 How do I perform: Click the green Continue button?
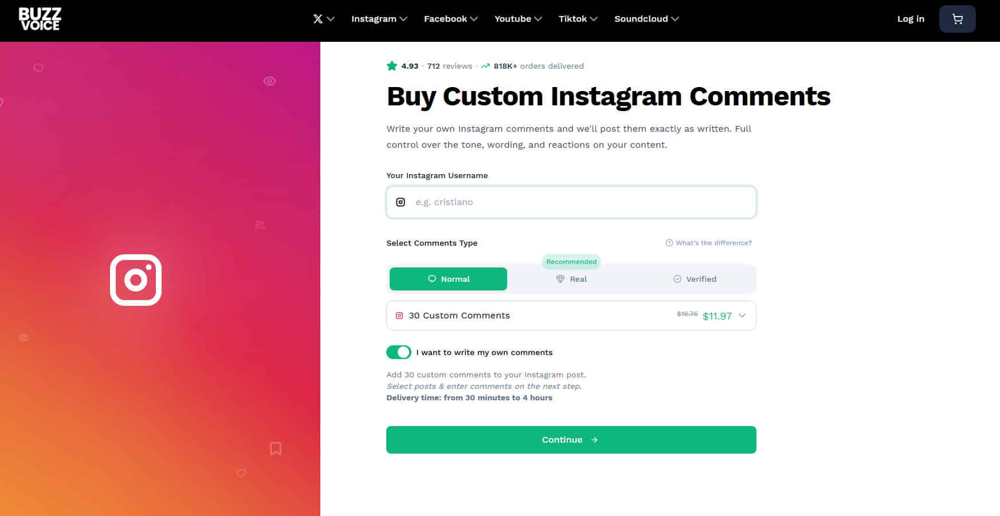(x=571, y=440)
